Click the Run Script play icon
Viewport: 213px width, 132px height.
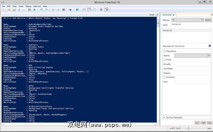pos(53,10)
